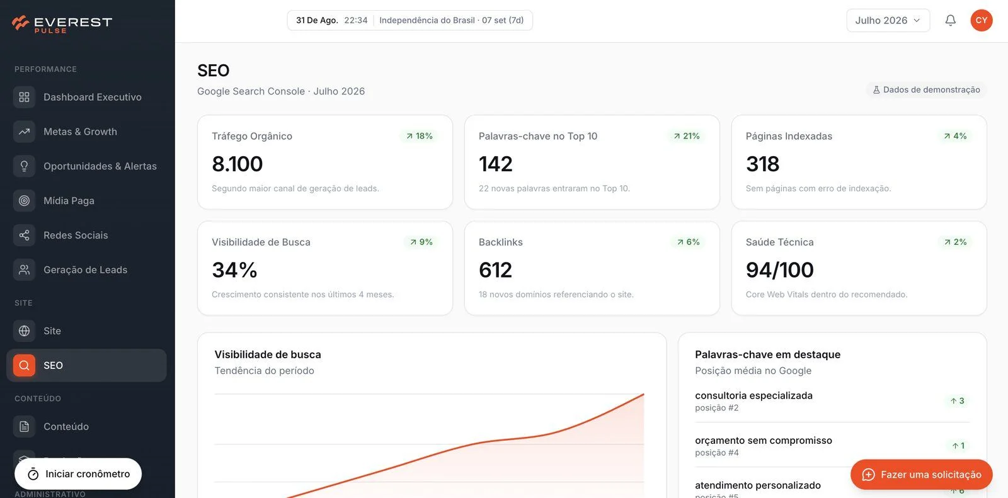Click the Palavras-chave em destaque heading
The width and height of the screenshot is (1008, 498).
(x=767, y=354)
